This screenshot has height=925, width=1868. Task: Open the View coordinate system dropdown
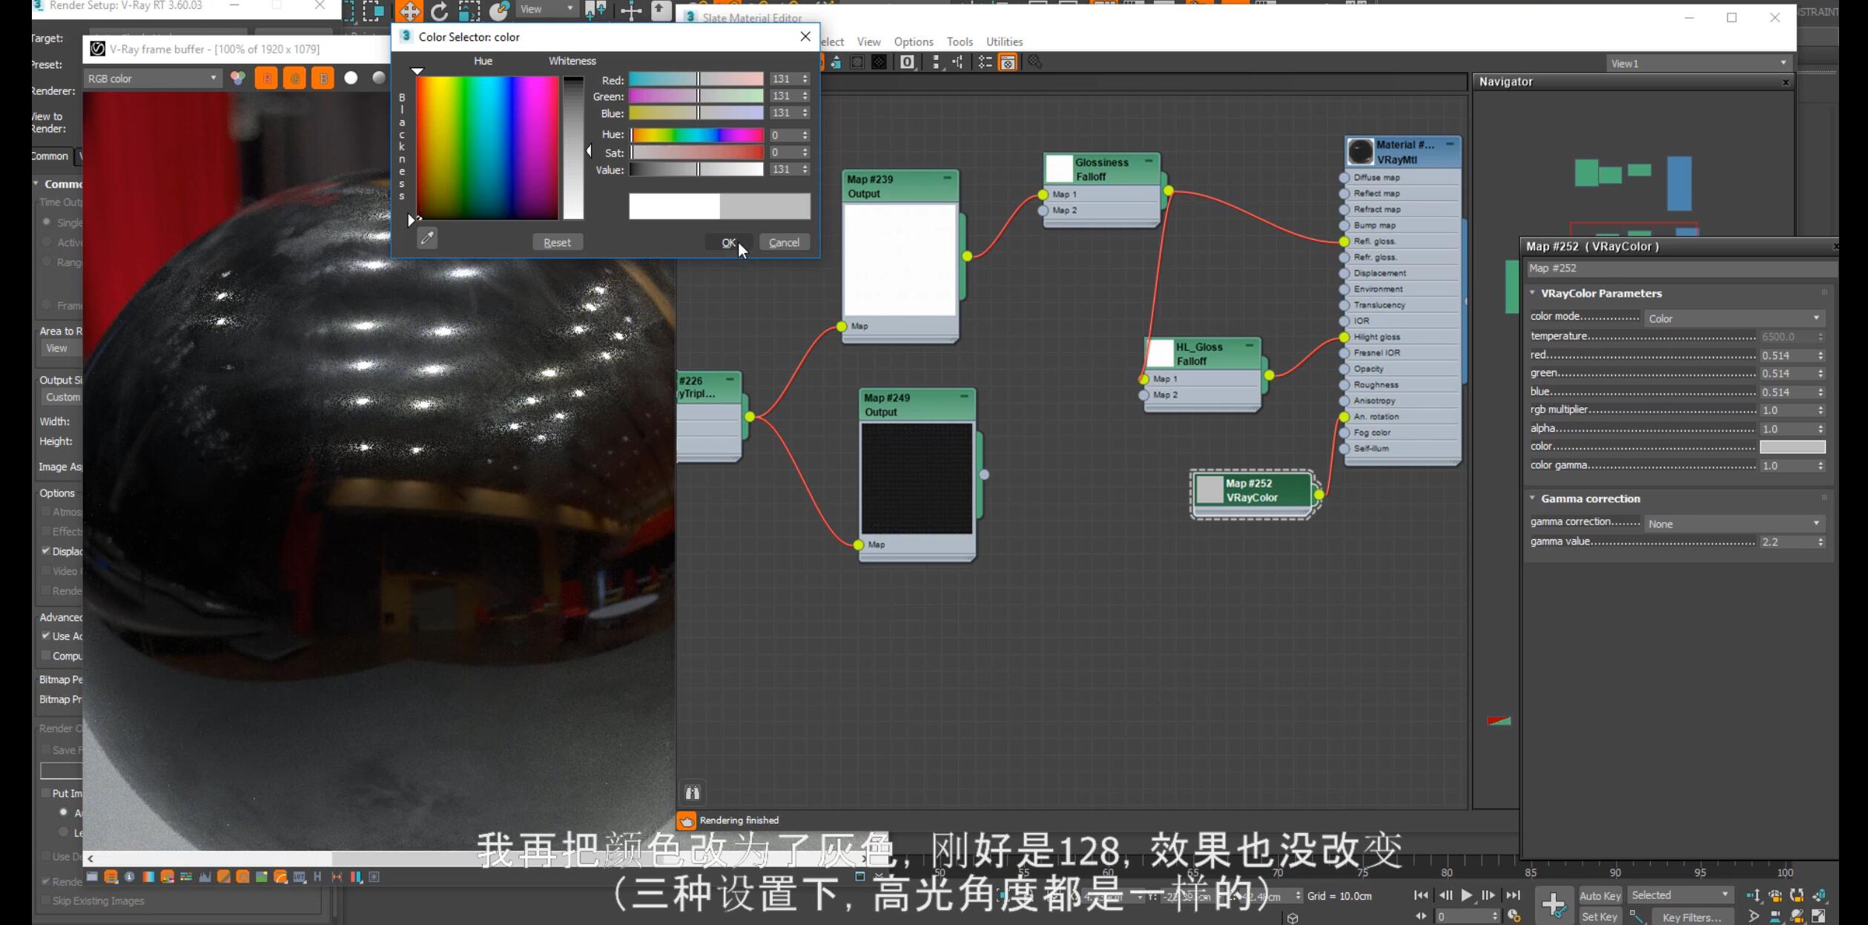pyautogui.click(x=547, y=9)
